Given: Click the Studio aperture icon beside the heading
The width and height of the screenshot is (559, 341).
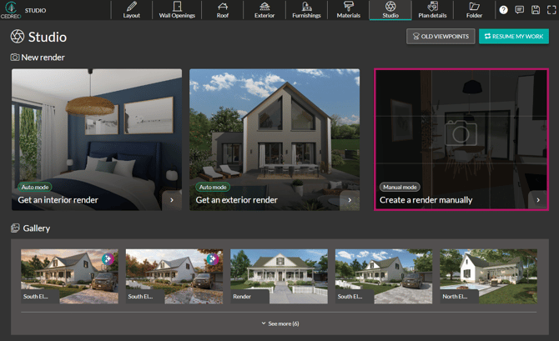Looking at the screenshot, I should pyautogui.click(x=18, y=37).
